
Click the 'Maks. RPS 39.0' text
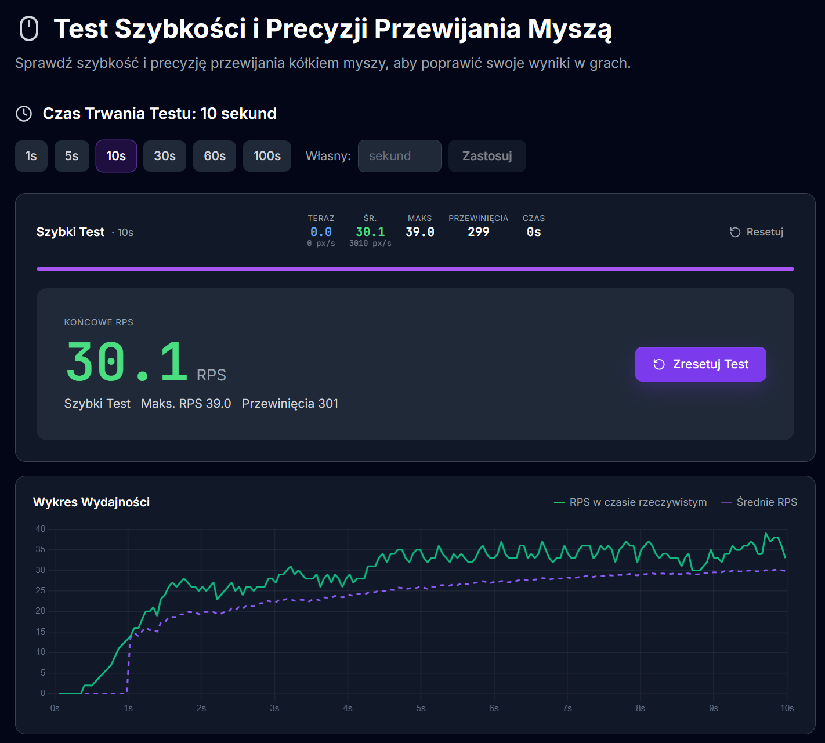[186, 404]
